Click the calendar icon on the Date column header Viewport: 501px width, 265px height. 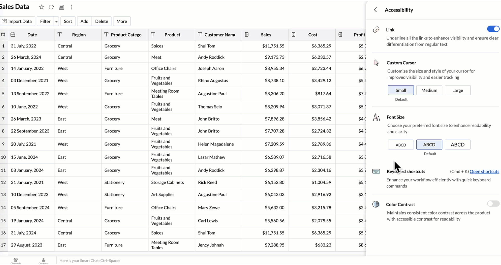pos(13,34)
